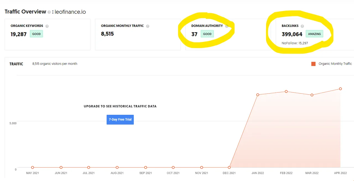
Task: Start the 7-Day Free Trial
Action: (x=120, y=119)
